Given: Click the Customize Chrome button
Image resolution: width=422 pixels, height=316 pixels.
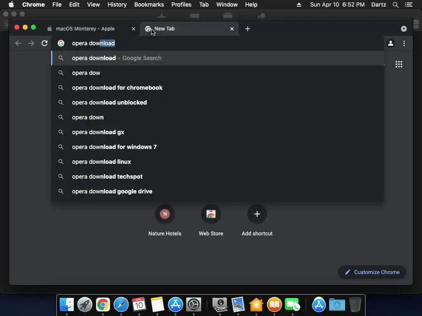Looking at the screenshot, I should click(372, 272).
